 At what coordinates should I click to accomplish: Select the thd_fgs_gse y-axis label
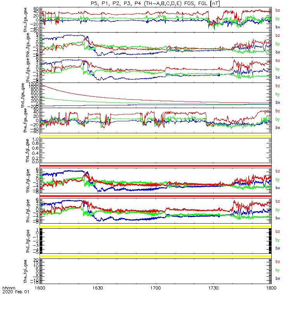(23, 95)
